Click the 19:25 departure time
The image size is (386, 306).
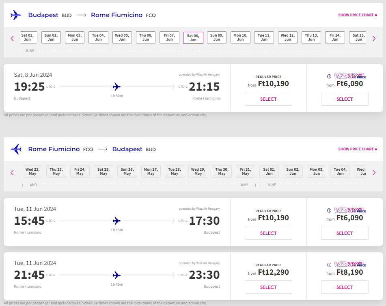point(29,87)
